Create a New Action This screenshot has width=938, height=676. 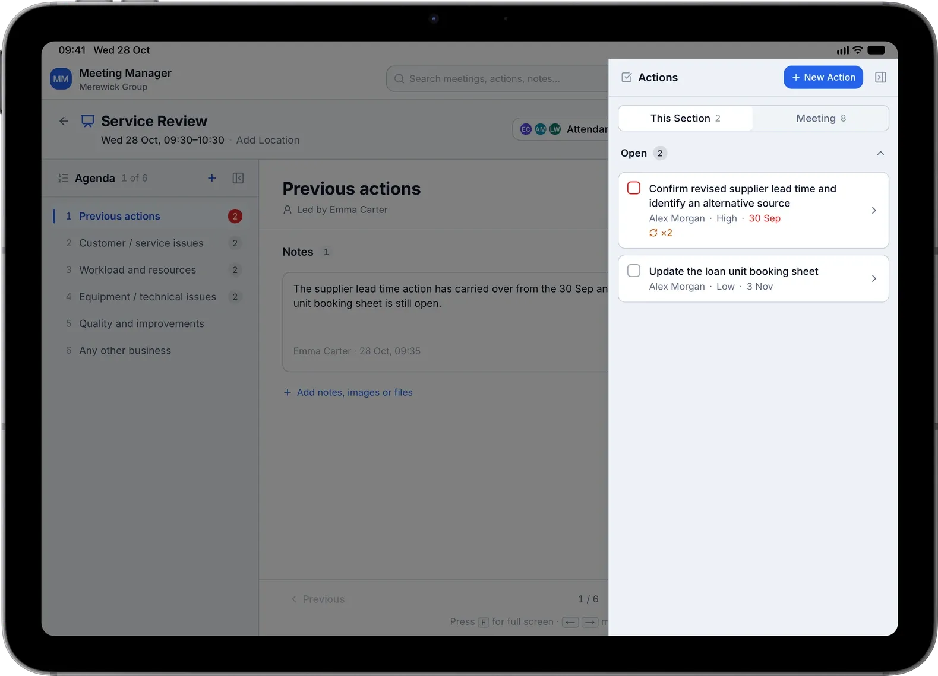[823, 77]
